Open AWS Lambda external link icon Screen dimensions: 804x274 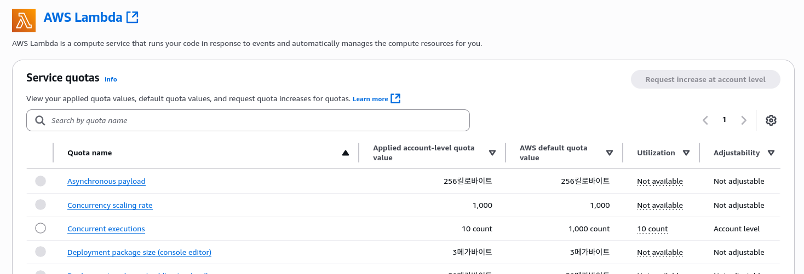132,17
